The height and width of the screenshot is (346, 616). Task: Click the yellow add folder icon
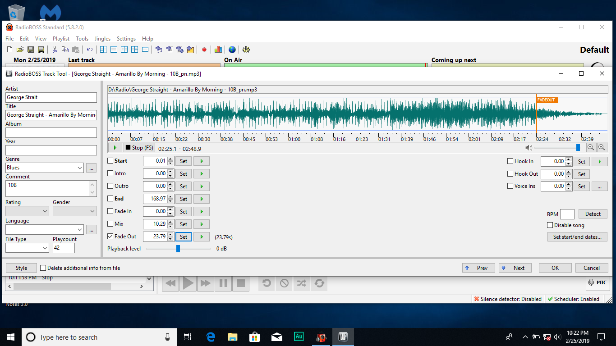tap(190, 50)
